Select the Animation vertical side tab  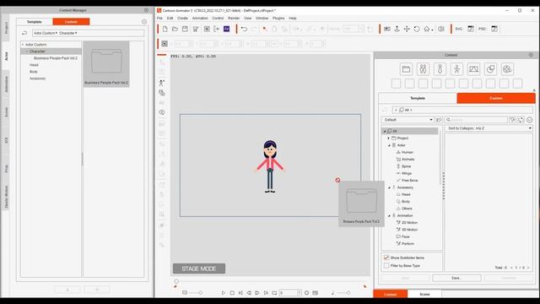coord(6,84)
